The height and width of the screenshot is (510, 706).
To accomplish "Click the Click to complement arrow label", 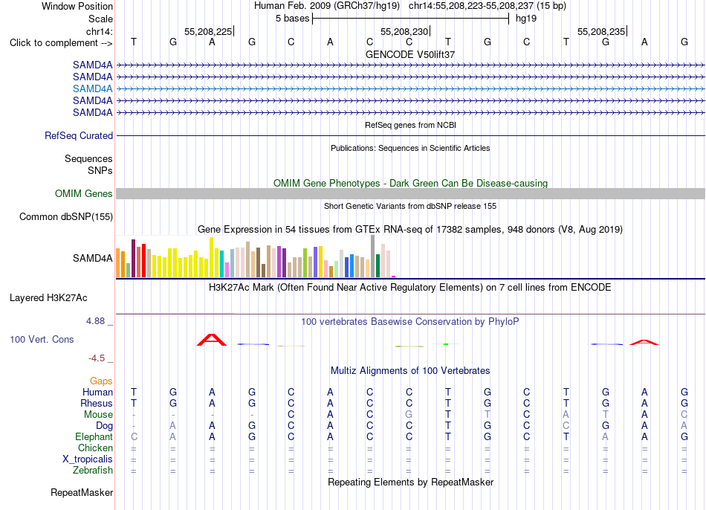I will pyautogui.click(x=61, y=43).
